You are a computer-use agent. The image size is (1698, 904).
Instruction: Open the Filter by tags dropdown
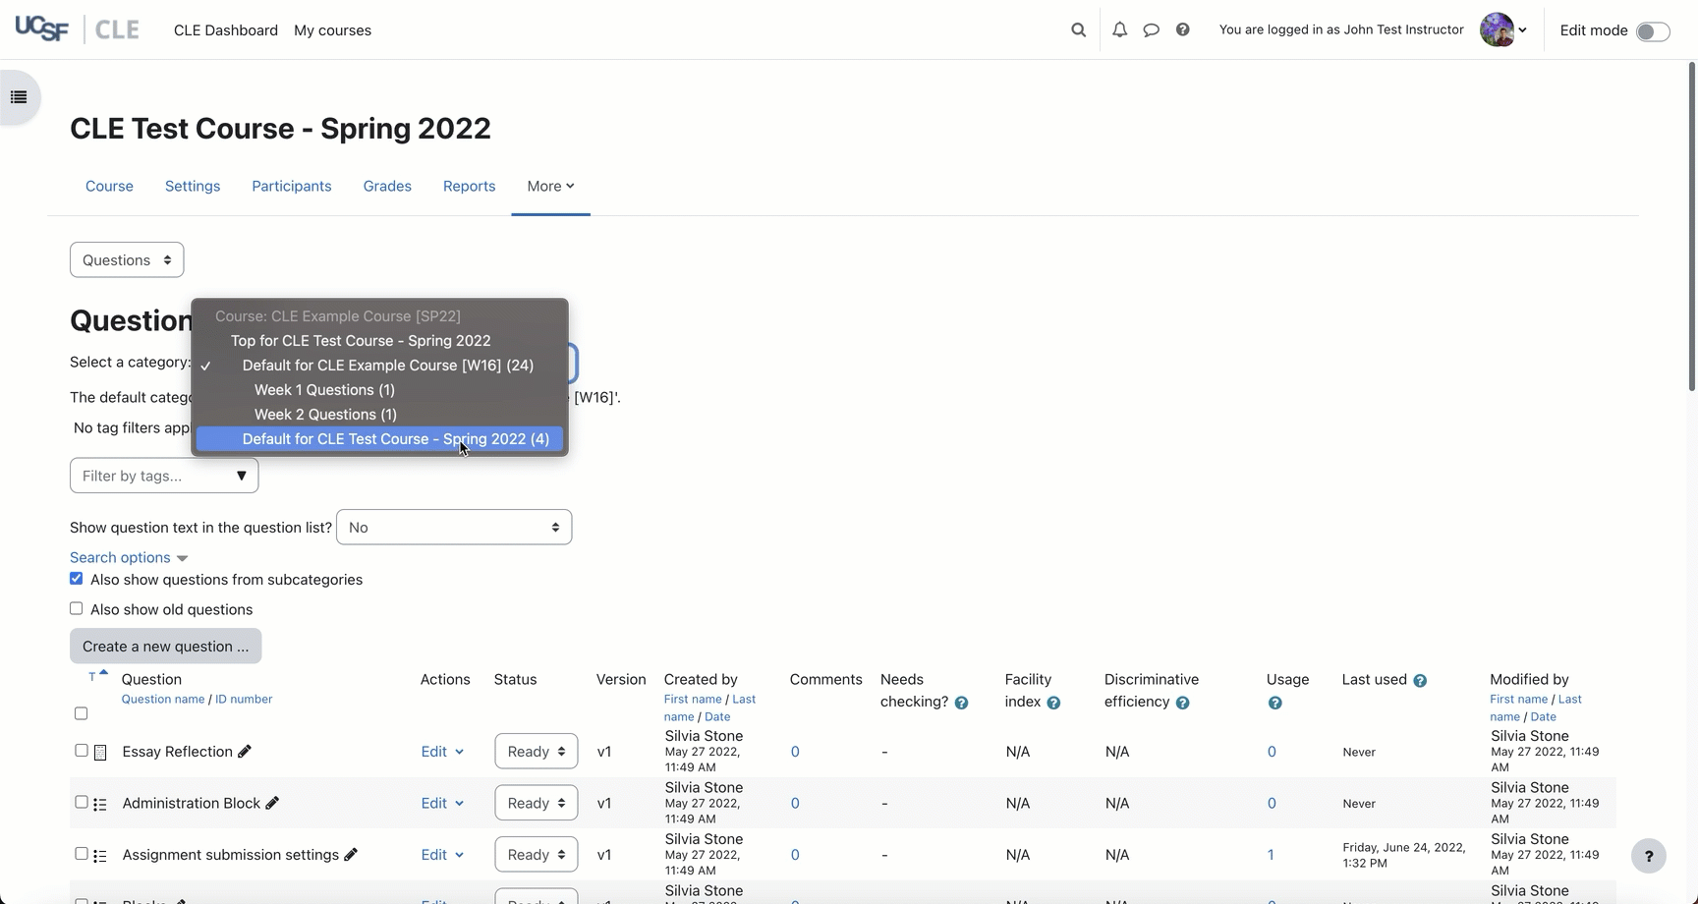pyautogui.click(x=164, y=476)
